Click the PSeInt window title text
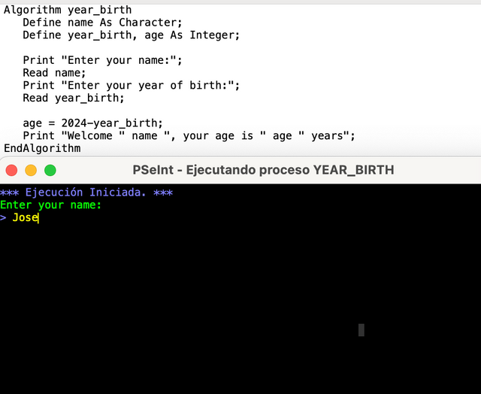The width and height of the screenshot is (481, 394). coord(263,170)
